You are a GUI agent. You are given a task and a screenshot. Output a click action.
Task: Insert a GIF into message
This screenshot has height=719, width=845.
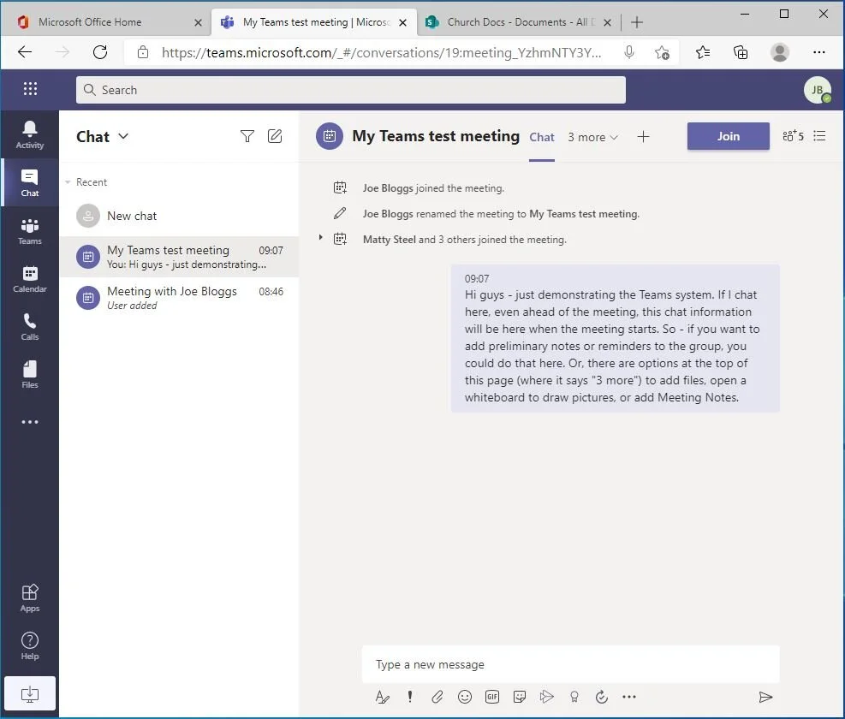pos(492,697)
